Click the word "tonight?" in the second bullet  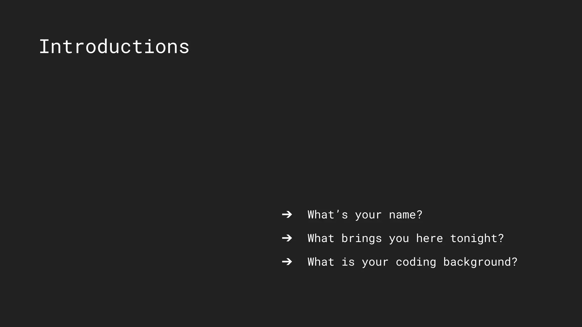477,239
